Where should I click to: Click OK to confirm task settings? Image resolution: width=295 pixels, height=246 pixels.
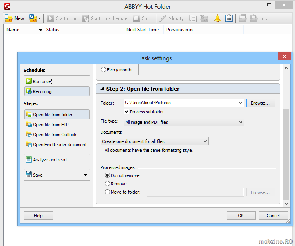coord(241,216)
